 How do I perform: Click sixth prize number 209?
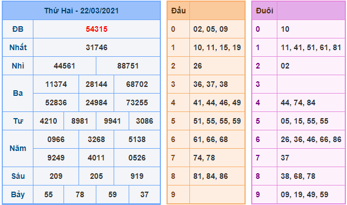[x=56, y=176]
